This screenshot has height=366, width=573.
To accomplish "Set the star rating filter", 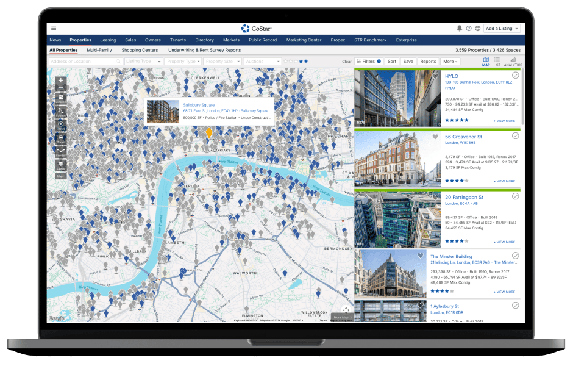I will tap(296, 62).
